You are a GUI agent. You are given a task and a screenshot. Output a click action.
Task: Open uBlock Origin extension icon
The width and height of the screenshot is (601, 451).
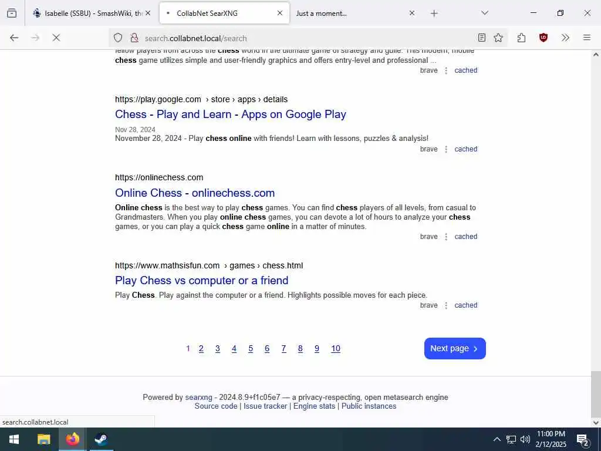tap(543, 38)
